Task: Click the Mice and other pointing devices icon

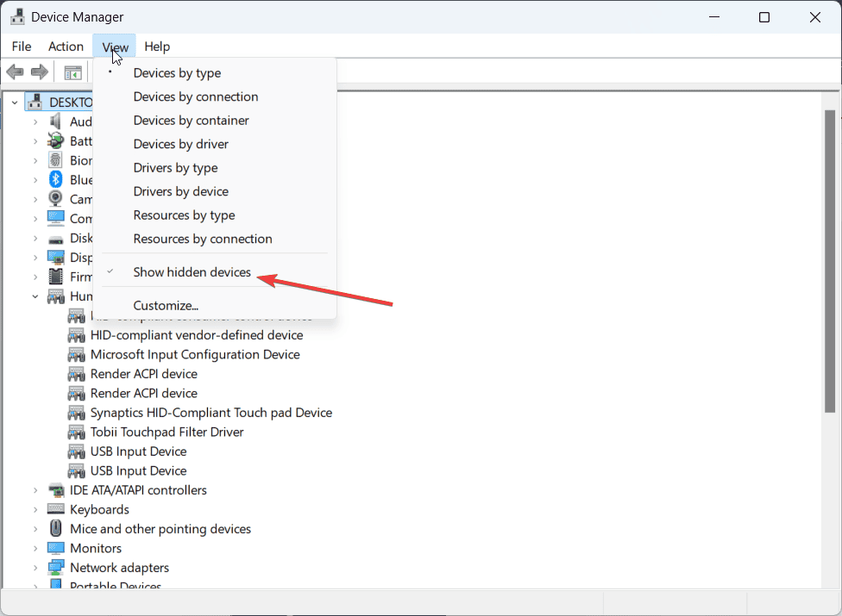Action: click(56, 529)
